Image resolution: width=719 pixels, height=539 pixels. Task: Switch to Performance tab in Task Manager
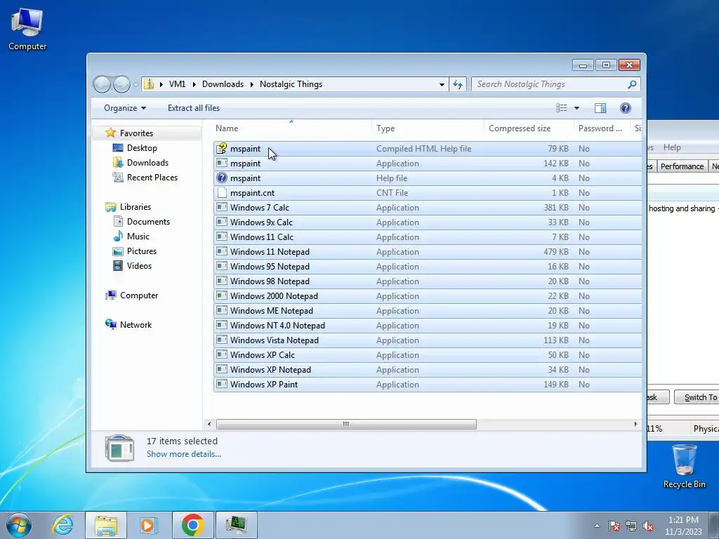pos(682,166)
